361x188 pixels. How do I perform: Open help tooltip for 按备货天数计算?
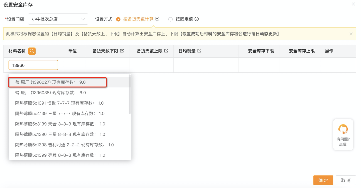pos(157,19)
